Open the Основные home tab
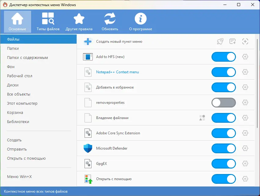This screenshot has height=196, width=260. 17,22
